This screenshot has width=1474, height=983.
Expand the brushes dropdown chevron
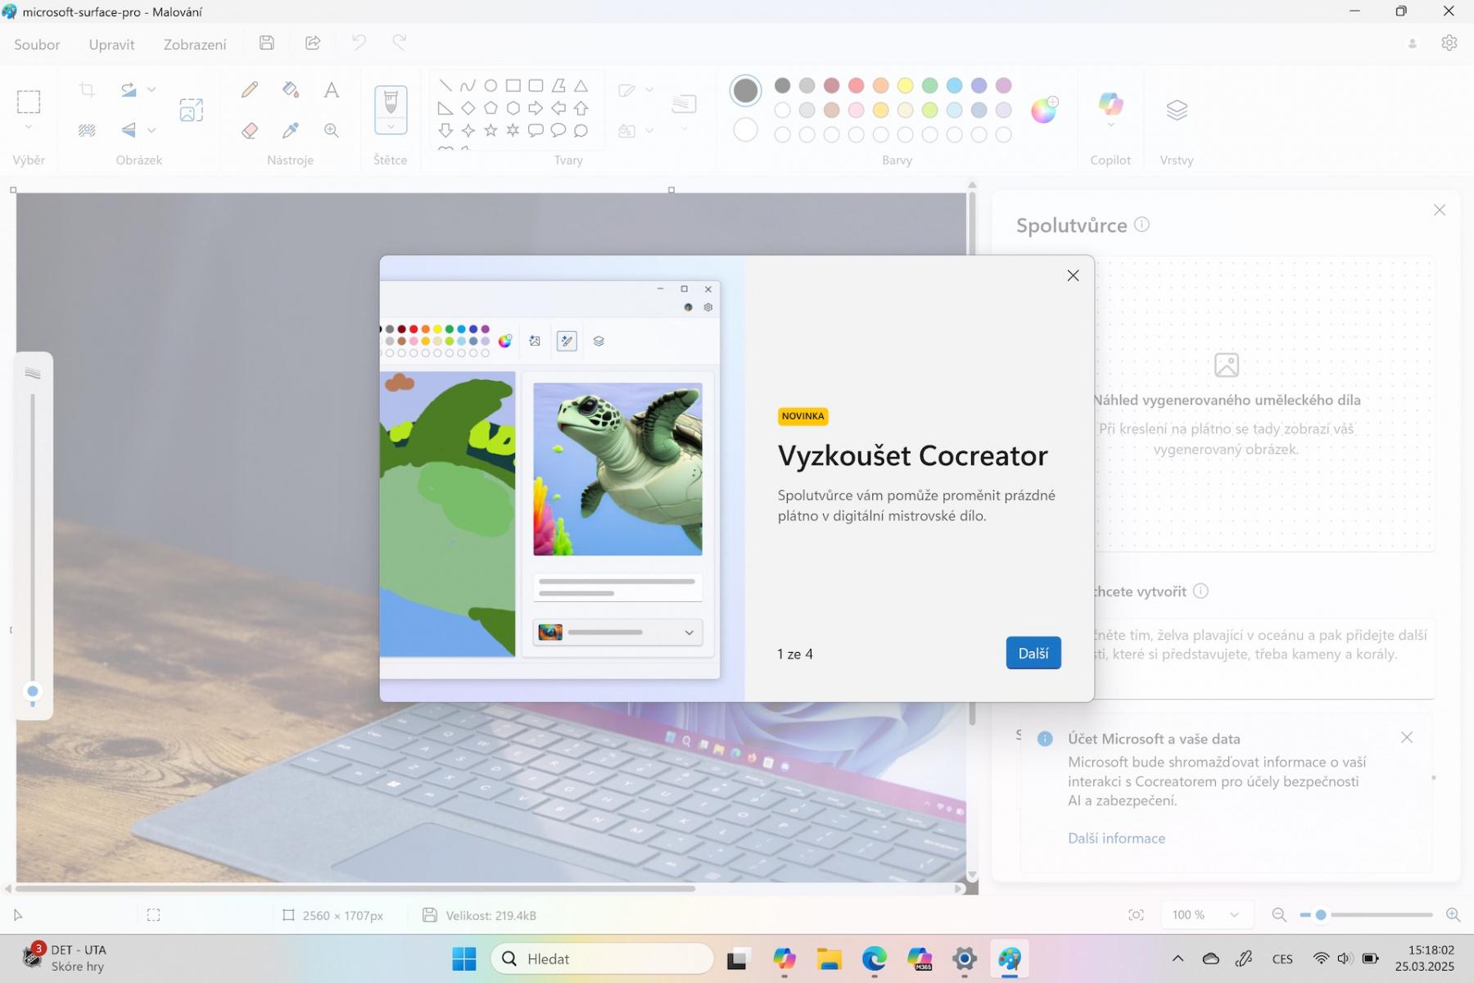coord(391,127)
